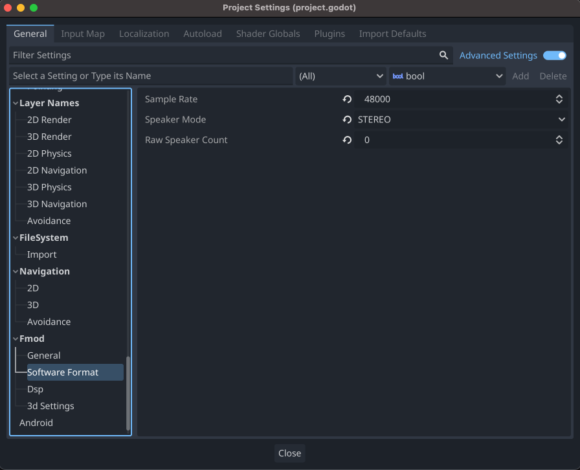Screen dimensions: 580x470
Task: Focus the Filter Settings search field
Action: 231,55
